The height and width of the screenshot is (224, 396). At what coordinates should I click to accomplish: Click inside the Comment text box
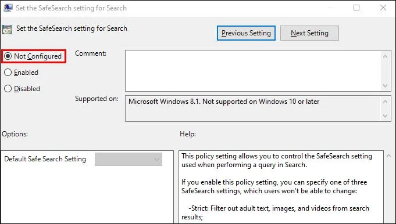coord(253,71)
